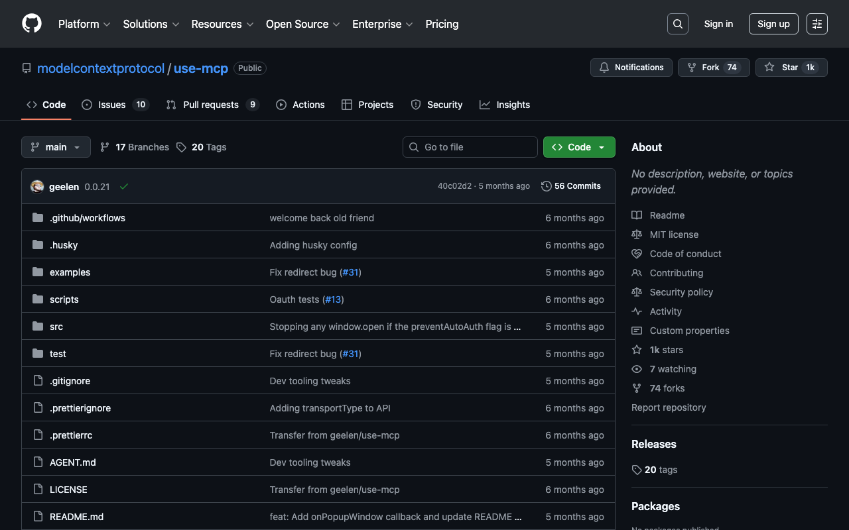The image size is (849, 530).
Task: Click geelen's avatar thumbnail
Action: [x=37, y=187]
